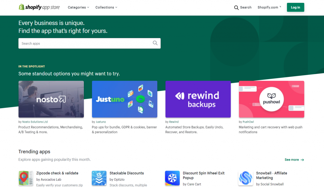Click the Log in button
Screen dimensions: 324x188
coord(295,7)
